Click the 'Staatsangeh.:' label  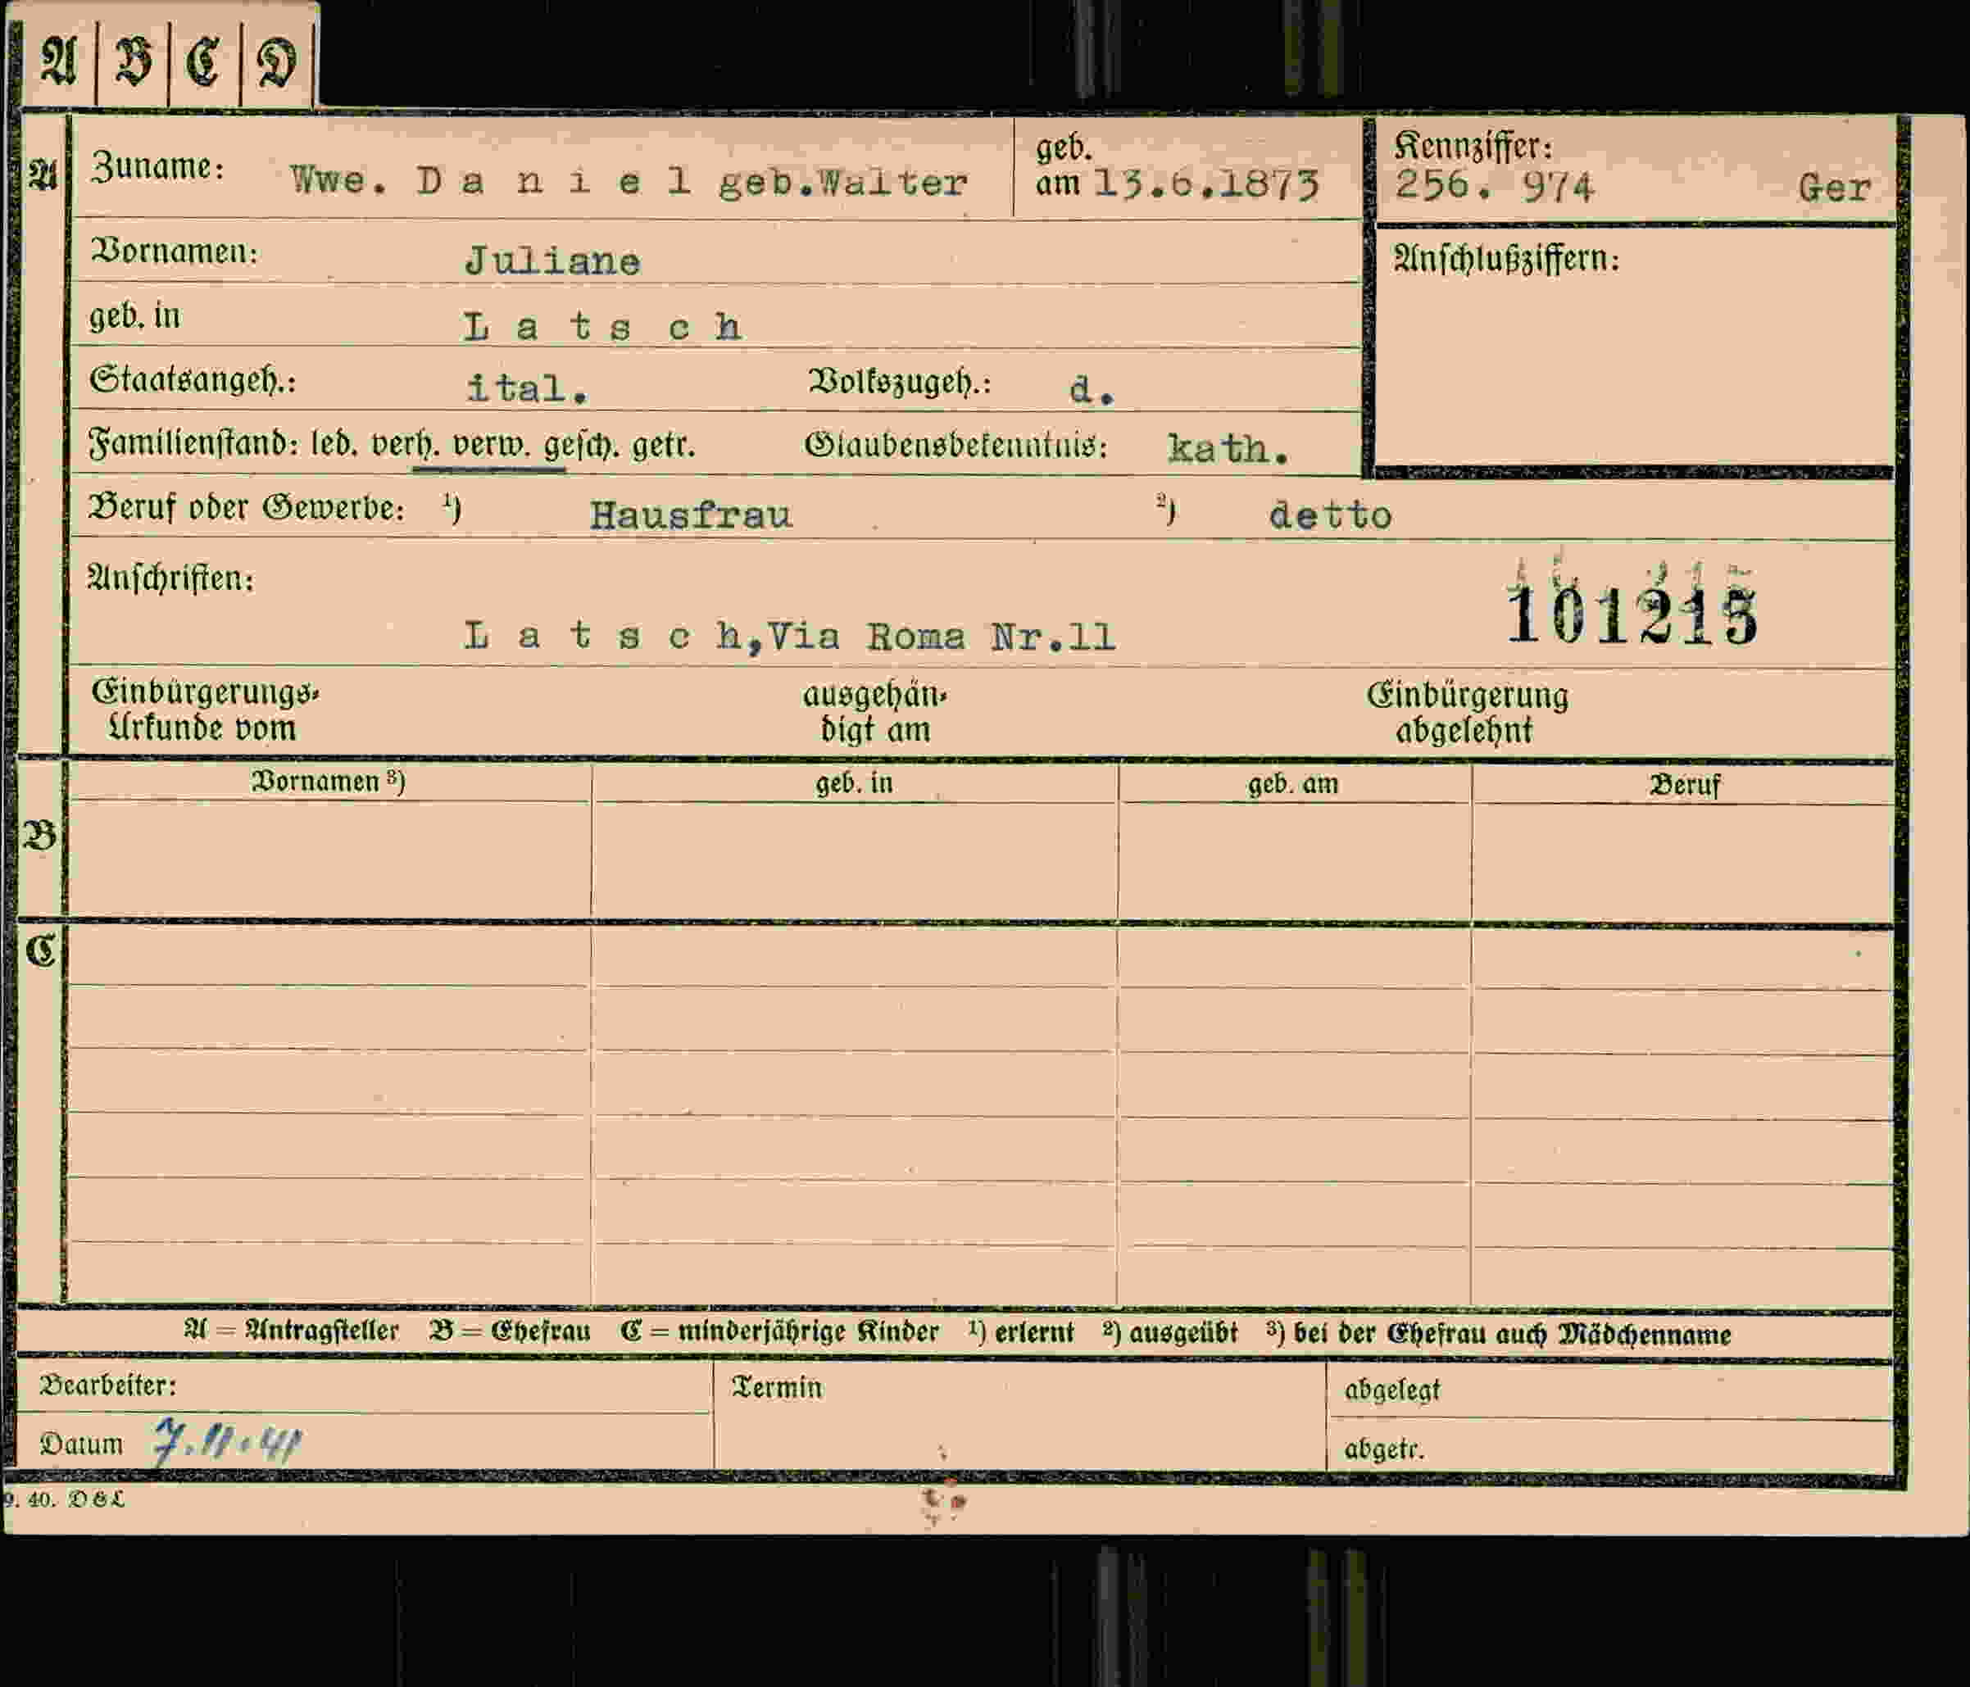tap(193, 380)
